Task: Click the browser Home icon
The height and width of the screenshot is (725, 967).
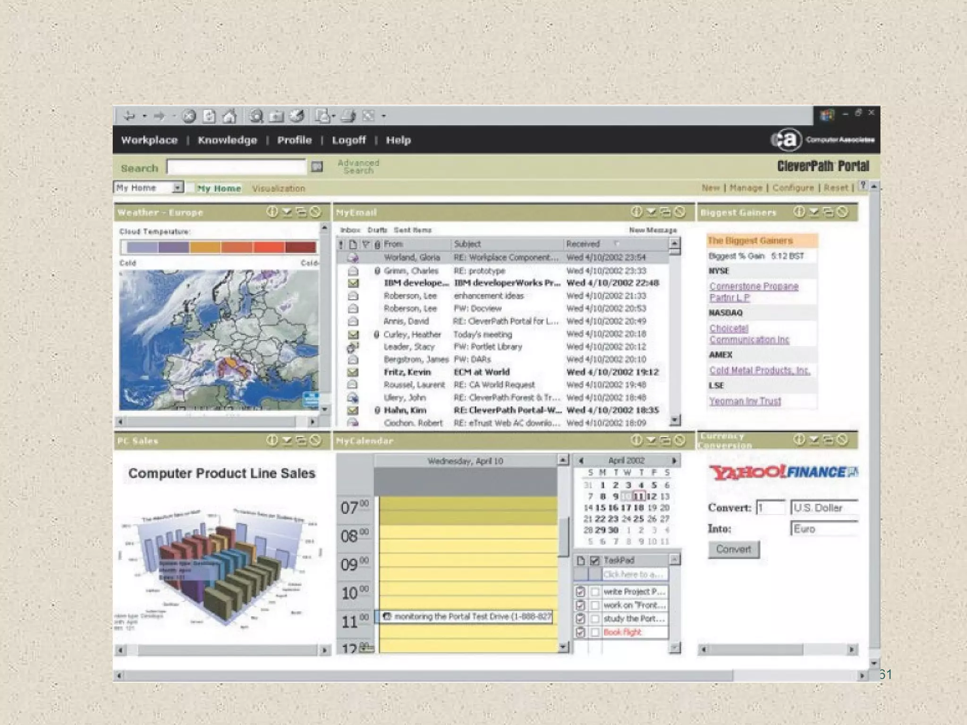Action: 229,116
